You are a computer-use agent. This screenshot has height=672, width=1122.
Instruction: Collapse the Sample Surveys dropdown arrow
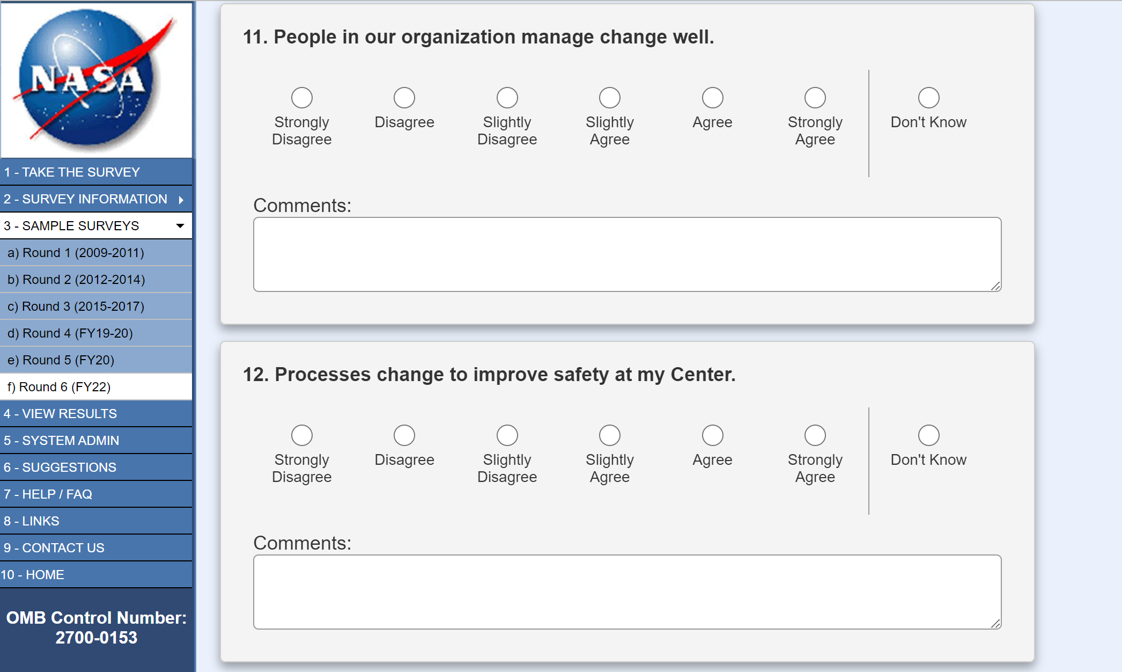pyautogui.click(x=180, y=226)
